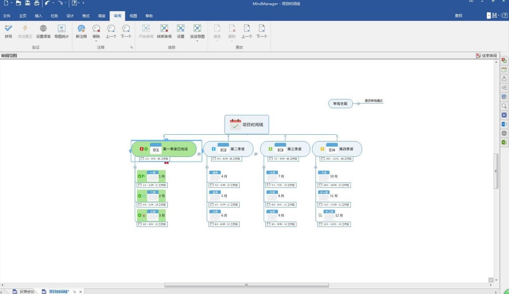Expand the 发送导图 dropdown
The image size is (509, 294).
click(x=197, y=41)
